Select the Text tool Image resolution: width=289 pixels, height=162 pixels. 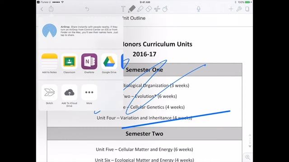[x=123, y=9]
